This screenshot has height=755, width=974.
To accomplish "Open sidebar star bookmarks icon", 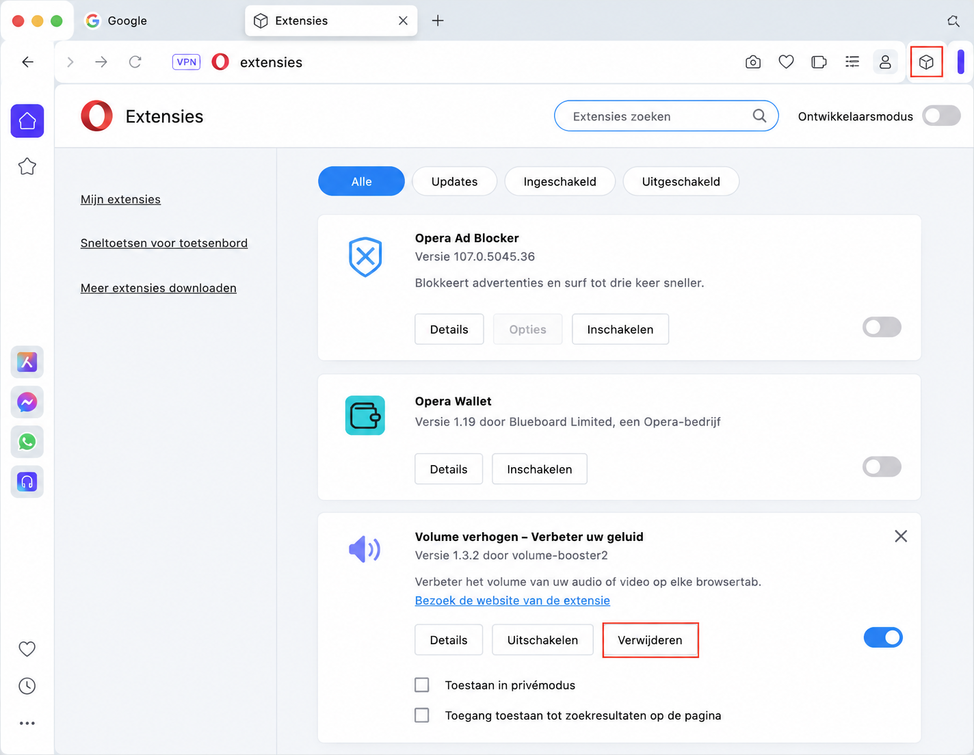I will click(27, 166).
